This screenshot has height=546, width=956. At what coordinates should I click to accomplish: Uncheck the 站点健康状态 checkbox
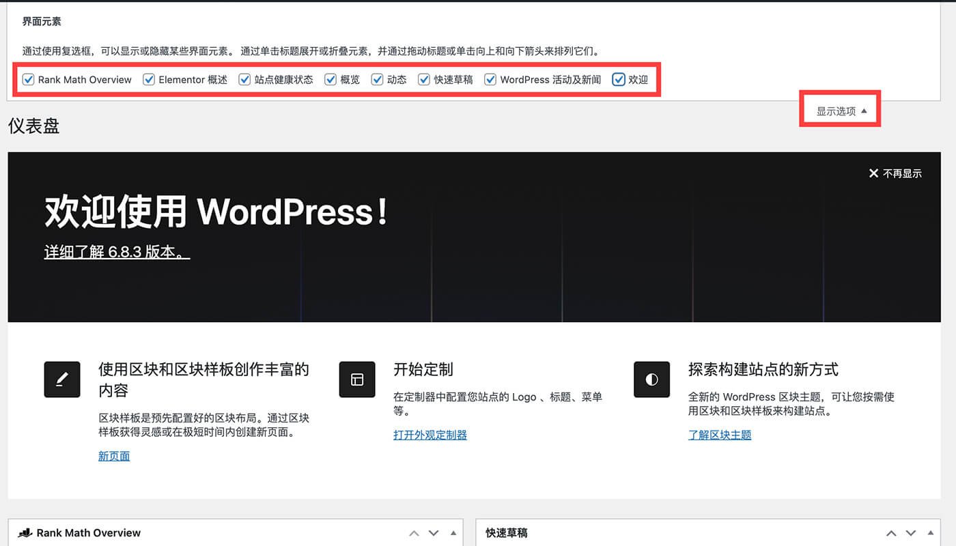point(244,79)
